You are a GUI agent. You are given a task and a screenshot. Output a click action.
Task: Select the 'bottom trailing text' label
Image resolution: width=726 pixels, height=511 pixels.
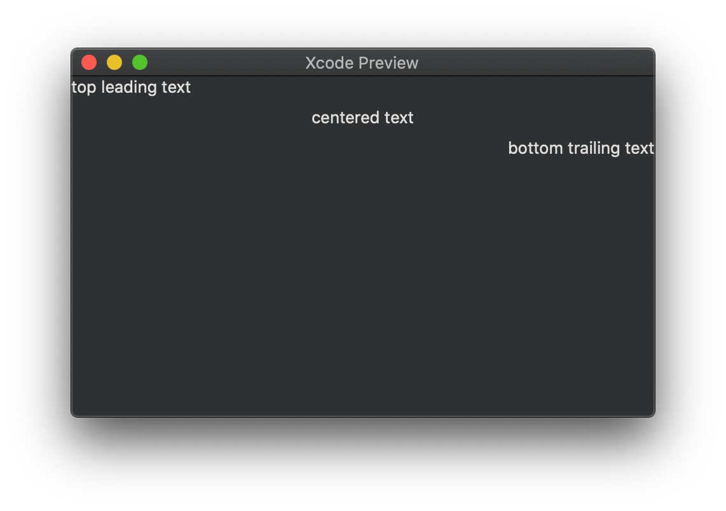coord(580,148)
